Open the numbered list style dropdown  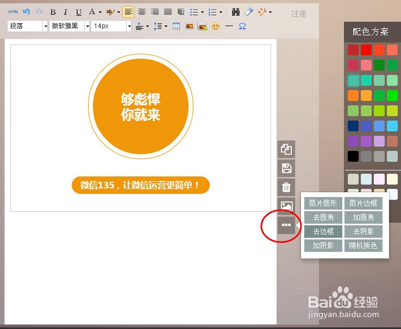pos(221,12)
